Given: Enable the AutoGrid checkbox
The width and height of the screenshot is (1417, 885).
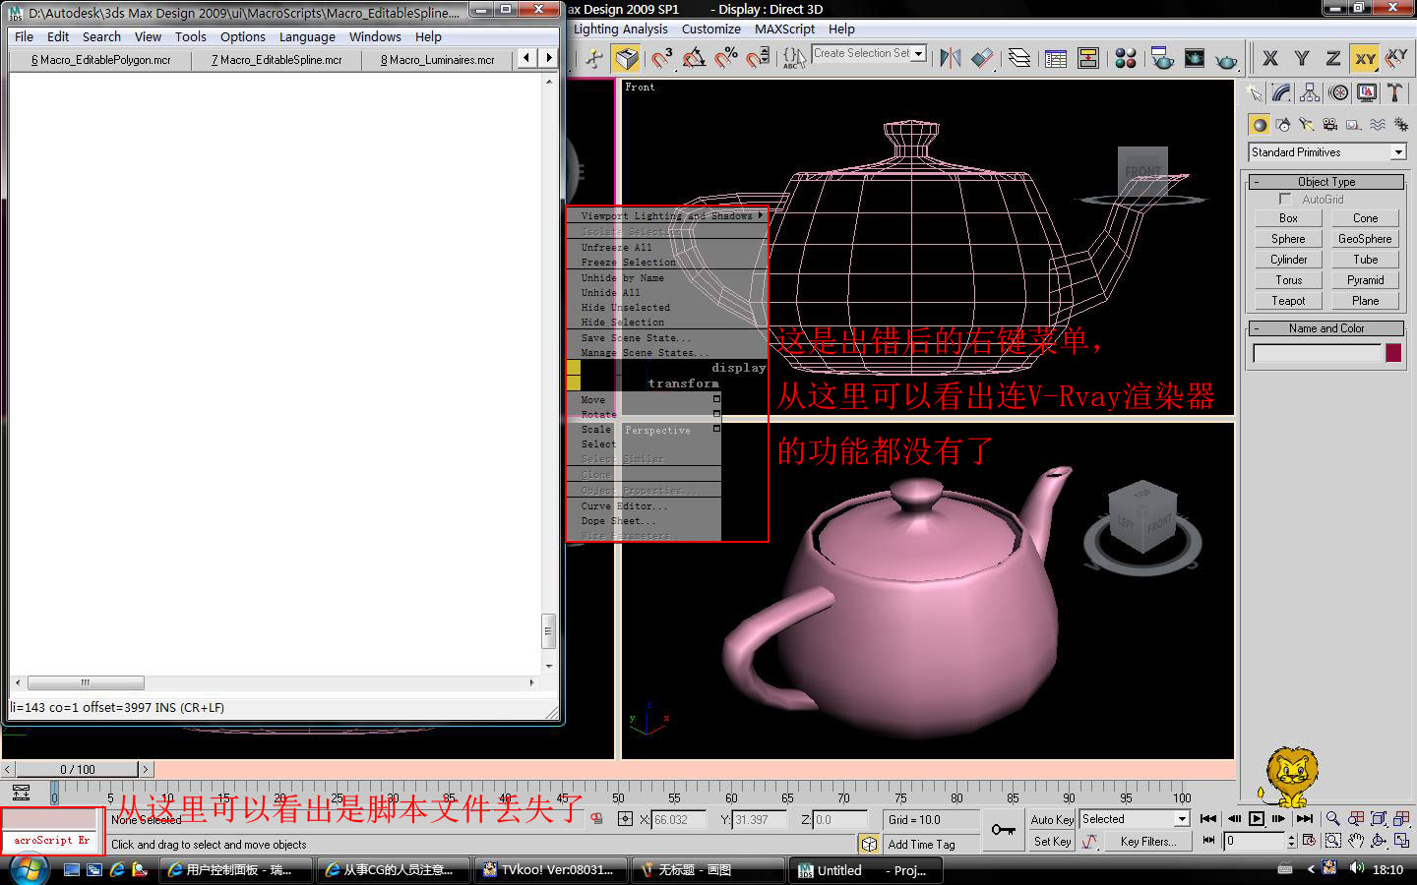Looking at the screenshot, I should [x=1285, y=200].
